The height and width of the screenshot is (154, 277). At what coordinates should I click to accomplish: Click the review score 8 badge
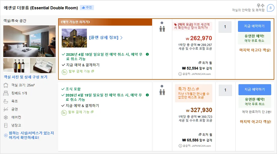(x=270, y=8)
